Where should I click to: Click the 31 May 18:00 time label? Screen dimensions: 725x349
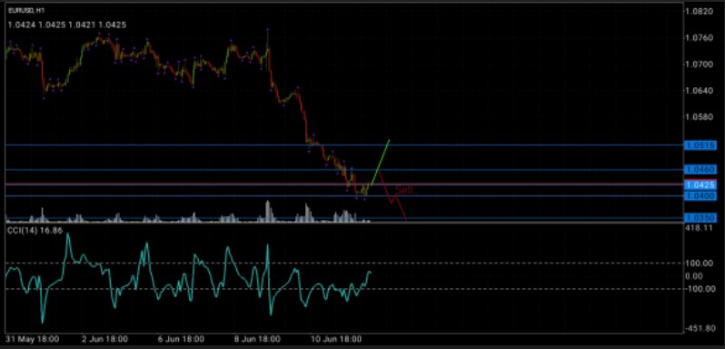click(x=33, y=339)
